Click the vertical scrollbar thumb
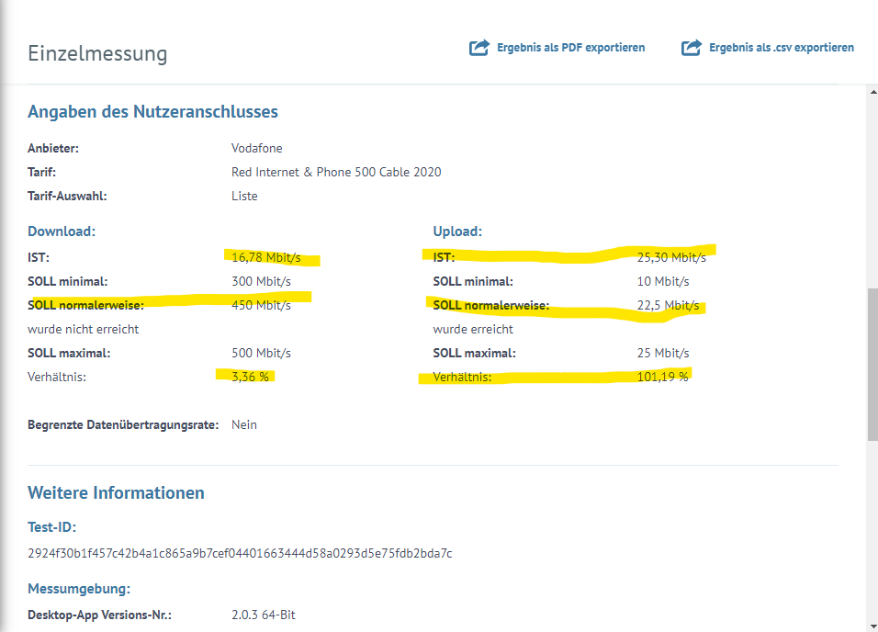 coord(873,364)
